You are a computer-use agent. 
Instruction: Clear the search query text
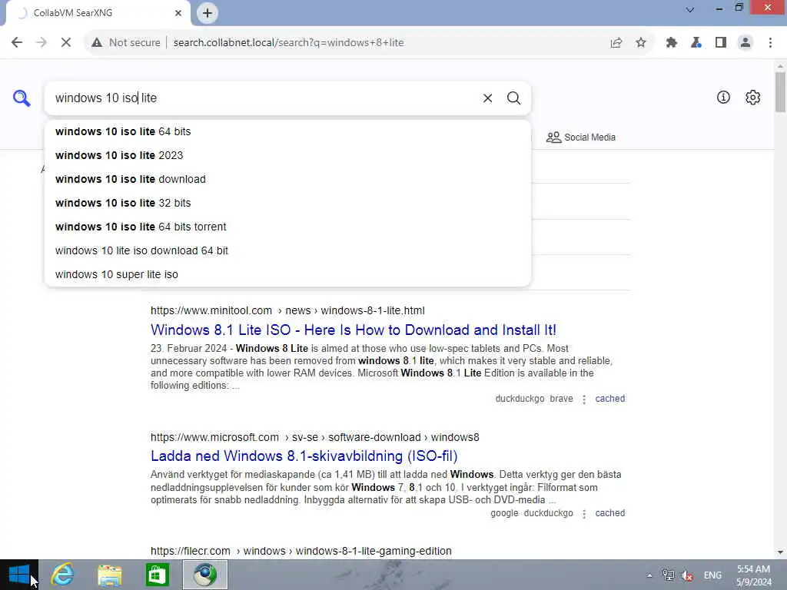click(487, 98)
